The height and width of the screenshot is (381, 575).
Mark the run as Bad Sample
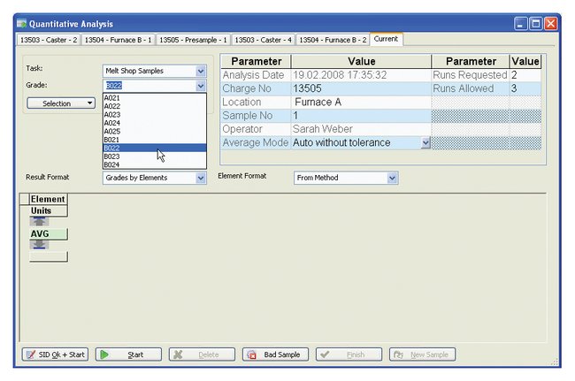click(275, 354)
